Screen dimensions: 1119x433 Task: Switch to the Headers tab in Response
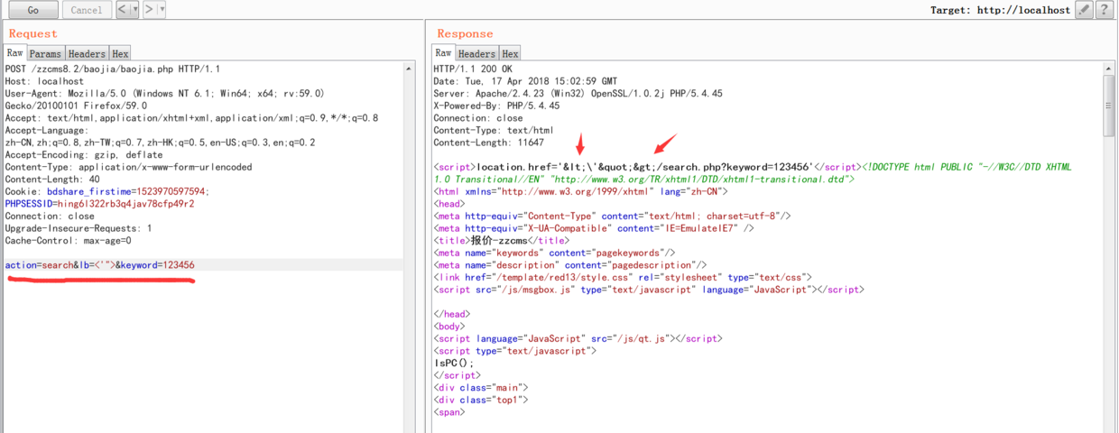pyautogui.click(x=477, y=54)
